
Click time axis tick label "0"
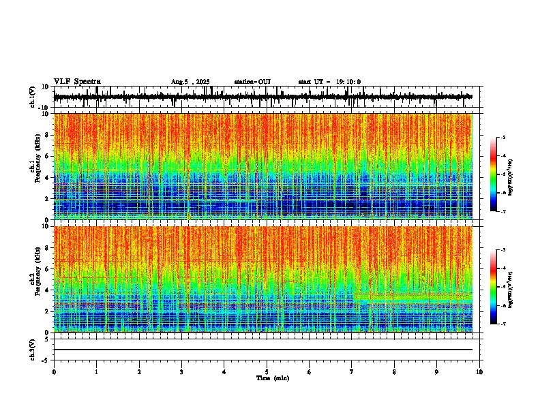coord(54,372)
